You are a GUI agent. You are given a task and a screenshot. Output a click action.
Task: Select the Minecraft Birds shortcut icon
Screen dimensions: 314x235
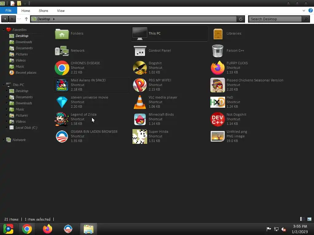pos(140,119)
